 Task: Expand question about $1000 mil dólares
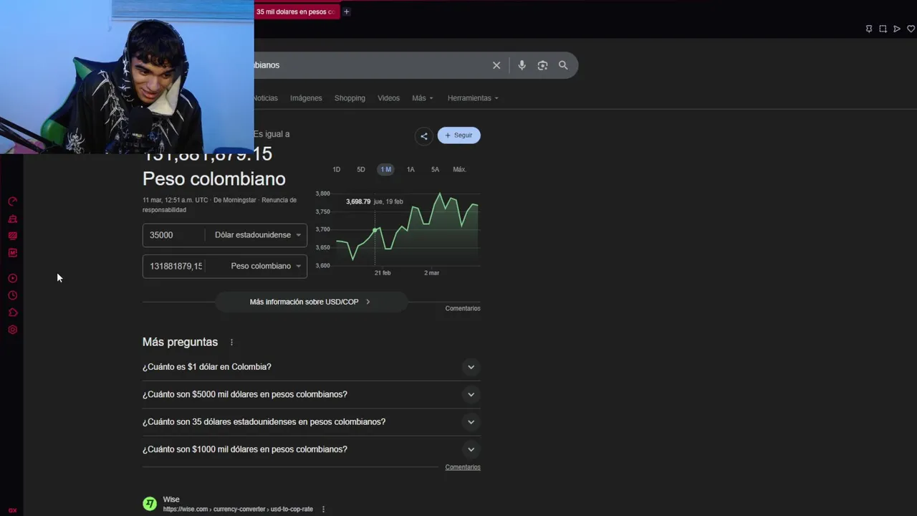coord(312,449)
